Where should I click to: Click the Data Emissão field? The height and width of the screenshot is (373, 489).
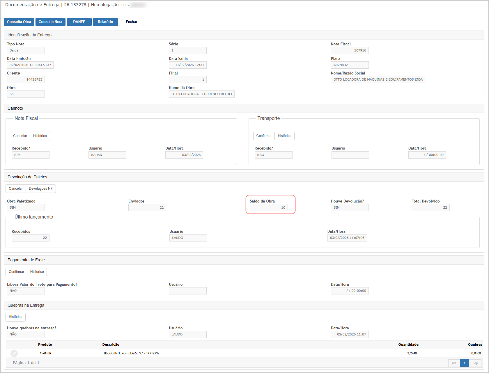[x=30, y=65]
